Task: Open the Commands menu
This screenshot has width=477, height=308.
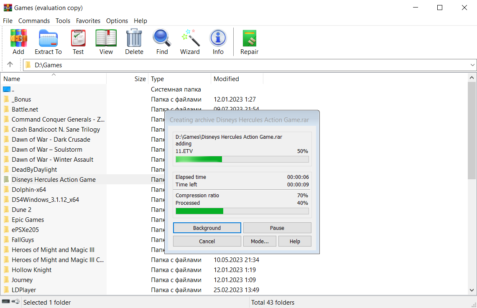Action: click(x=34, y=20)
